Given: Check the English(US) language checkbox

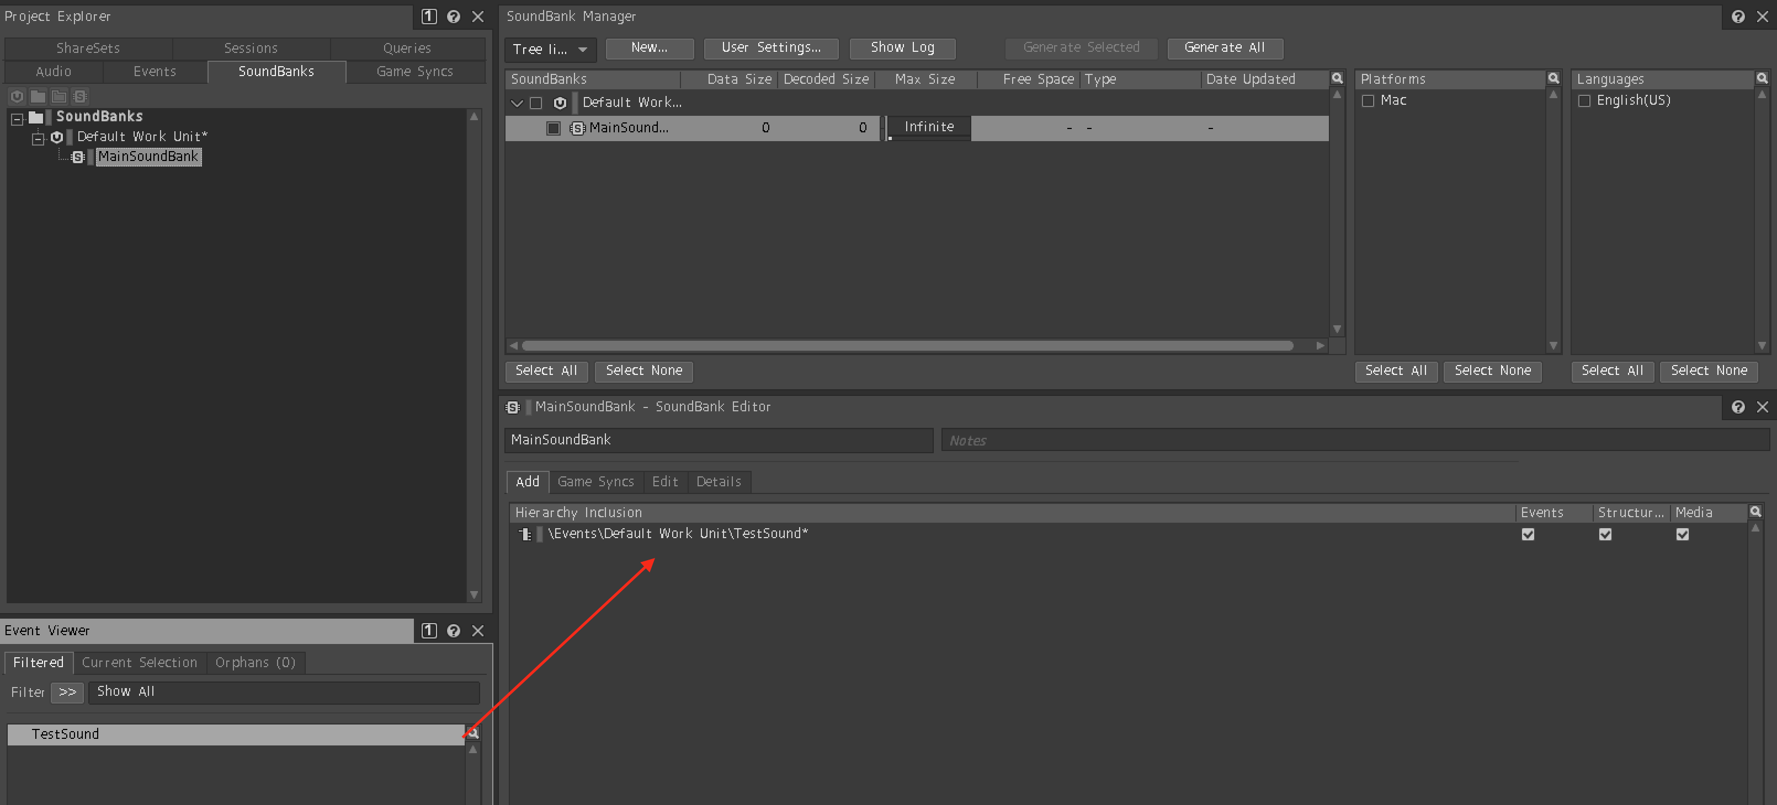Looking at the screenshot, I should point(1584,100).
